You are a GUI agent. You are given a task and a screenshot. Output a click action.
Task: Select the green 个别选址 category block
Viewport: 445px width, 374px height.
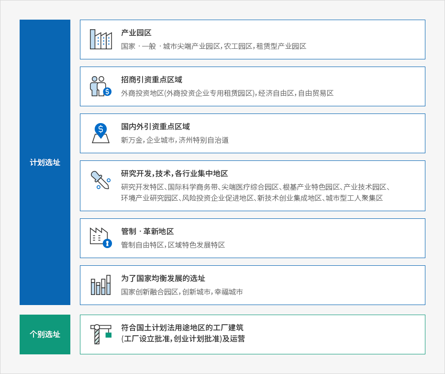tap(45, 334)
